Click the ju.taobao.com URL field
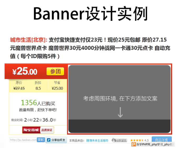The width and height of the screenshot is (176, 148). 23,140
